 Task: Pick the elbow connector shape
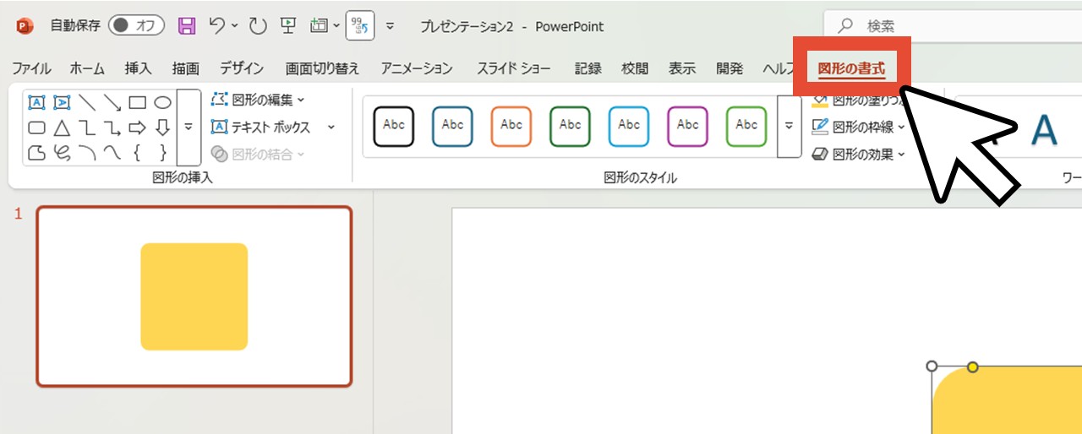(x=87, y=127)
